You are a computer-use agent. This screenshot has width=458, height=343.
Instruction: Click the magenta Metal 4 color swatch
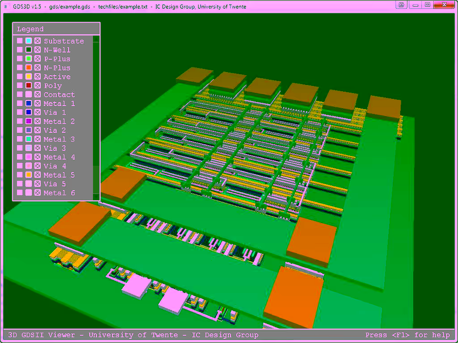click(28, 157)
